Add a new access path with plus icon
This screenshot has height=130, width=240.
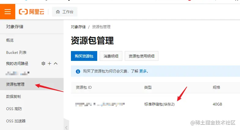pos(50,63)
